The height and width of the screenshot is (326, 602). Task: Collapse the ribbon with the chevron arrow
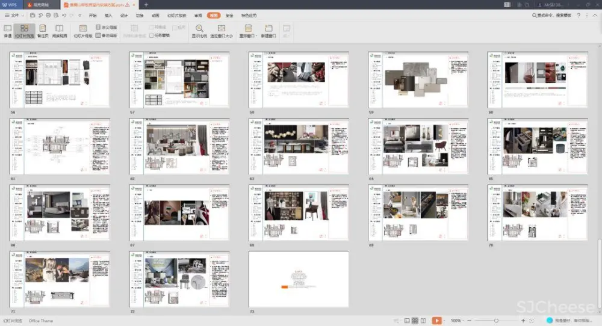pos(595,15)
